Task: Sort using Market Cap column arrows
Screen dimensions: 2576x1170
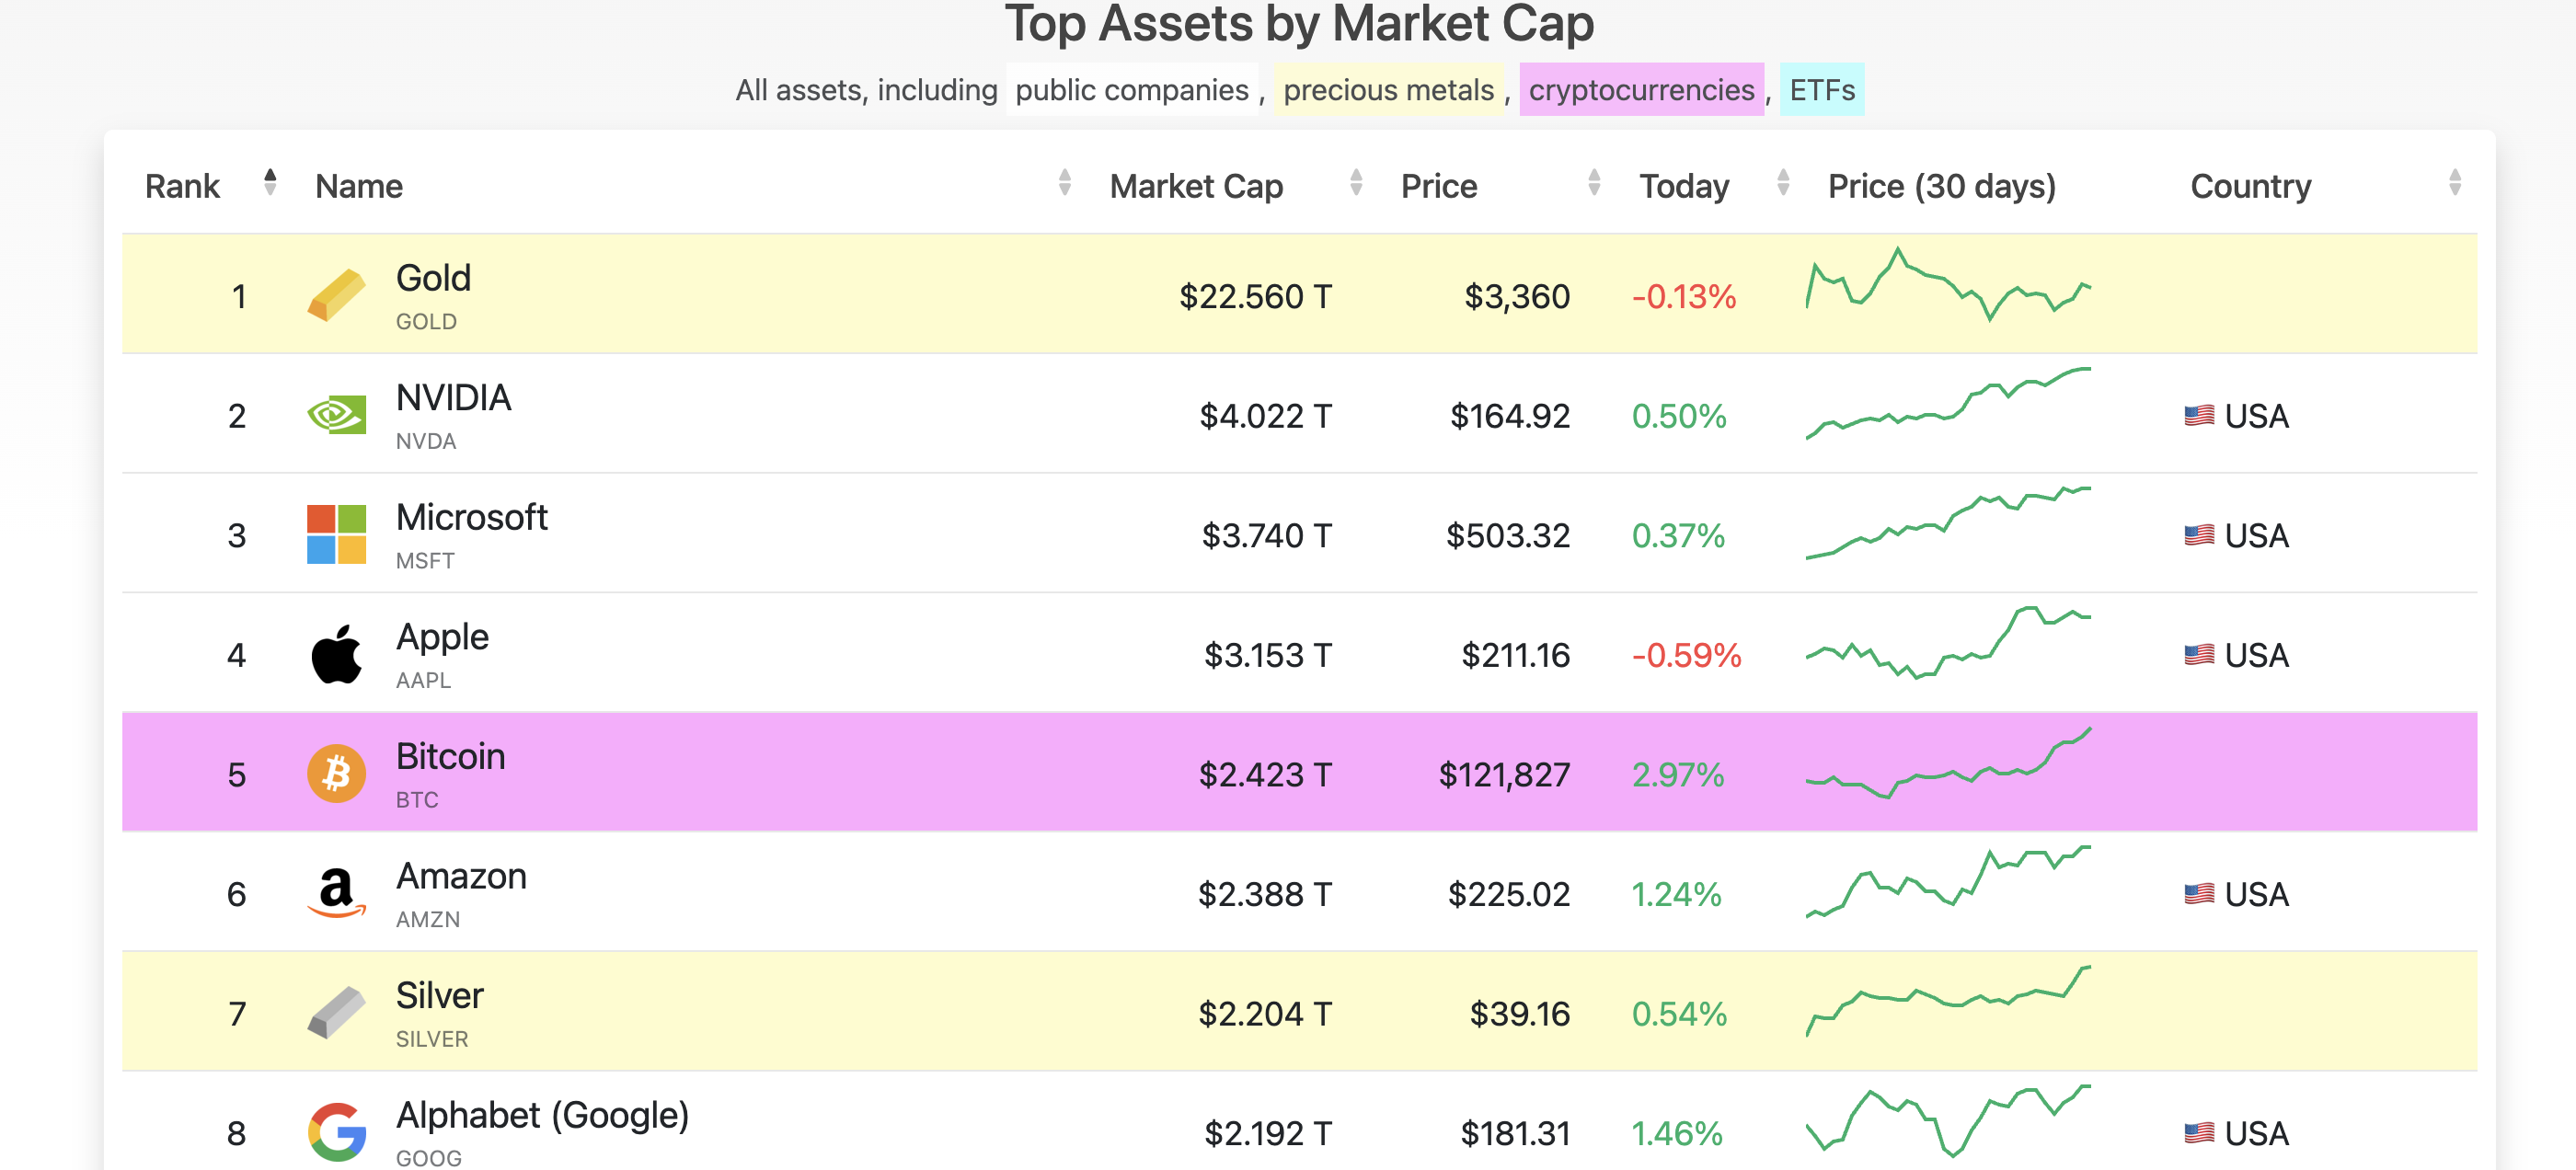Action: pos(1356,182)
